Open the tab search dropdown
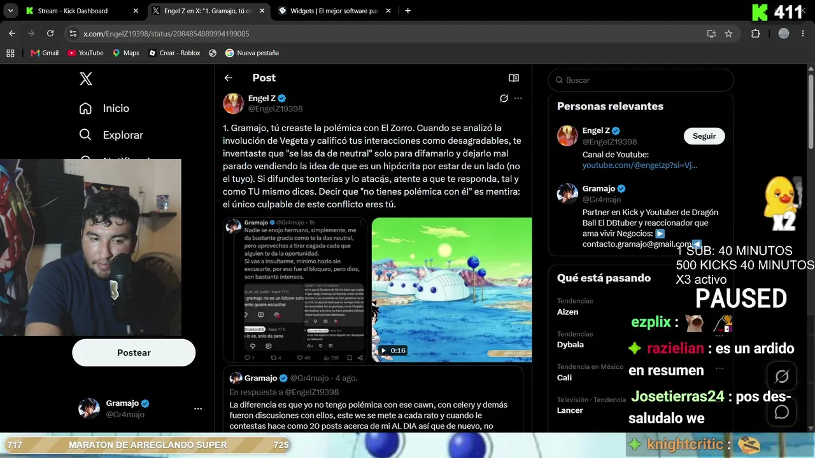The width and height of the screenshot is (815, 458). 10,11
